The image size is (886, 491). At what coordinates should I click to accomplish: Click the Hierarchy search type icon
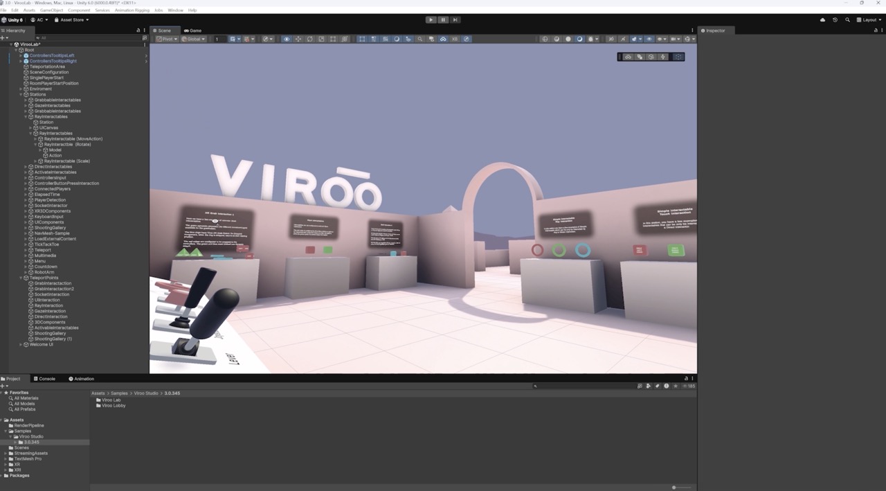coord(145,38)
